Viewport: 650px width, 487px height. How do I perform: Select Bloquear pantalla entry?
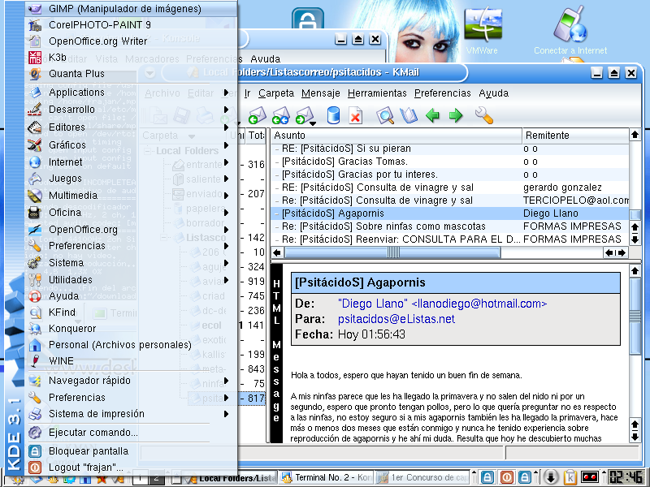[131, 451]
